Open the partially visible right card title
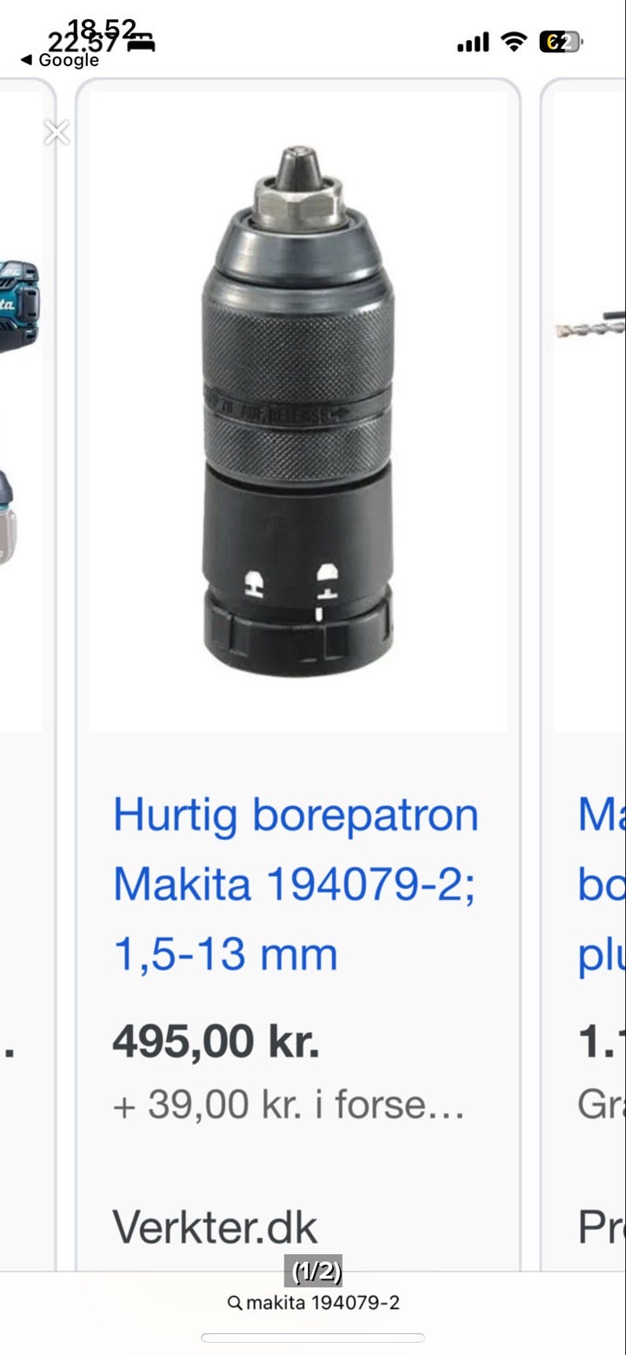626x1355 pixels. tap(602, 884)
